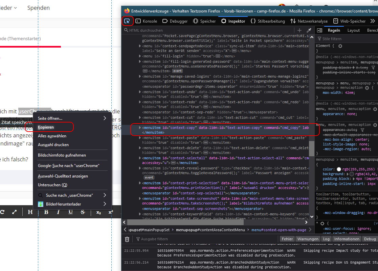Click the eyedropper color picker icon
This screenshot has width=378, height=271.
tap(309, 30)
